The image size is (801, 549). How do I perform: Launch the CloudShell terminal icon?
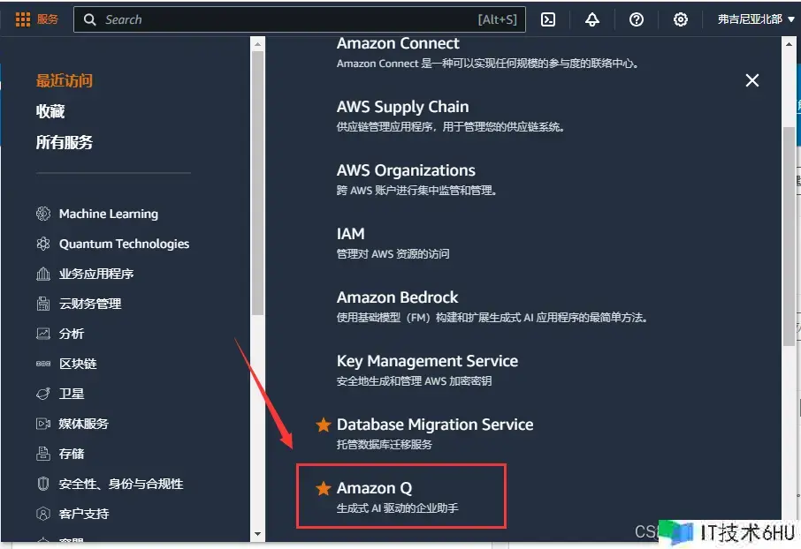coord(548,19)
